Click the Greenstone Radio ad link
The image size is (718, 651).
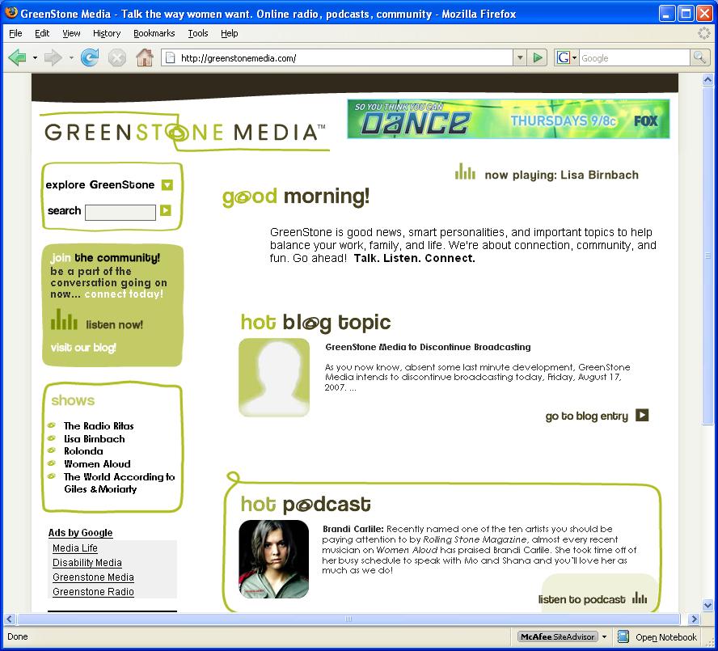93,591
